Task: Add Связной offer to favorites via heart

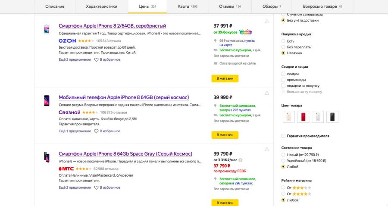Action: coord(96,131)
